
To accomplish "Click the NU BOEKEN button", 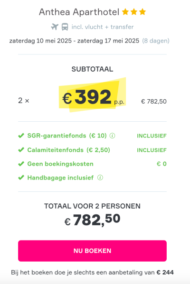I will pyautogui.click(x=92, y=251).
